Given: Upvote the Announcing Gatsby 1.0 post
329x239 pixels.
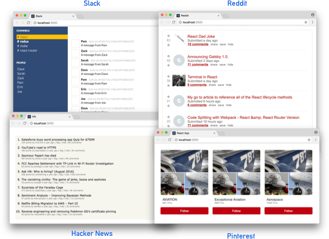Looking at the screenshot, I should click(168, 56).
